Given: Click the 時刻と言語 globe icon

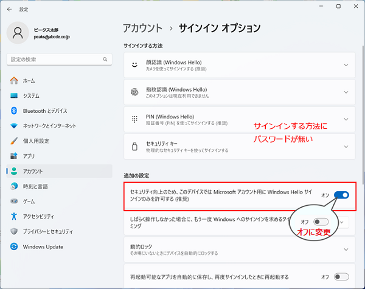Looking at the screenshot, I should click(x=14, y=186).
